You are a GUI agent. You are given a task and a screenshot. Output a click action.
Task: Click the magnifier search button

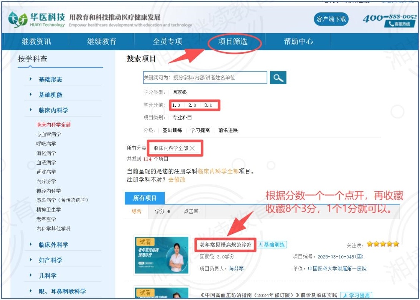(278, 78)
